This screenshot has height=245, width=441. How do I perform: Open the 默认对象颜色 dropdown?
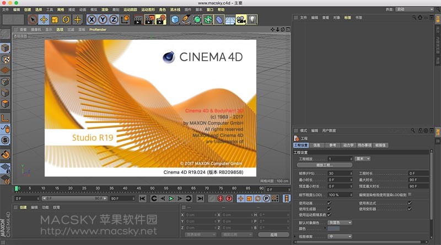pos(340,222)
